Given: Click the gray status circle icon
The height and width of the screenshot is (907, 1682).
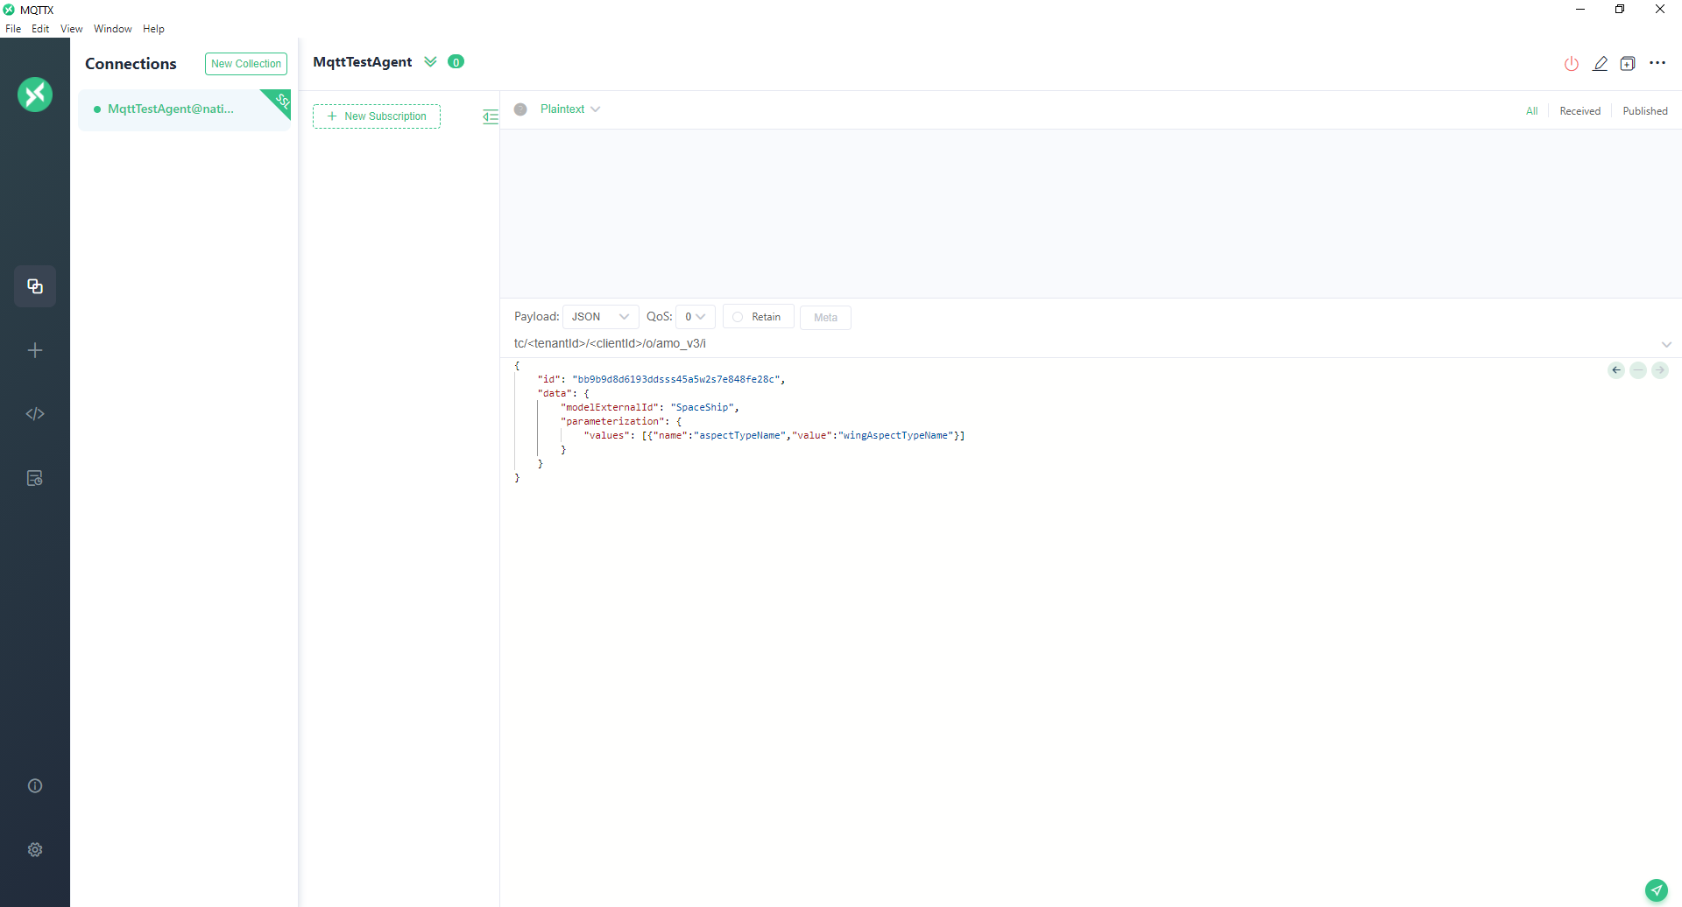Looking at the screenshot, I should coord(520,109).
